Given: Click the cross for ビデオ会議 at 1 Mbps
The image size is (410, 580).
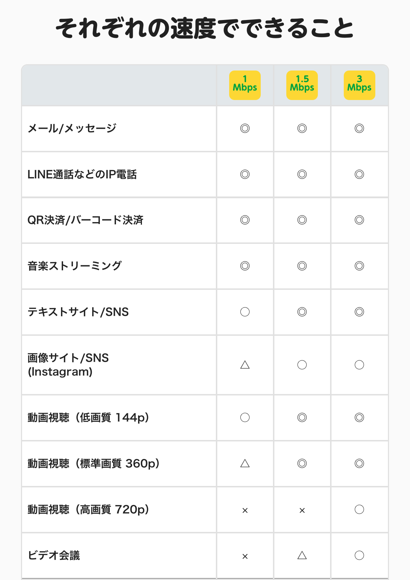Looking at the screenshot, I should click(245, 556).
